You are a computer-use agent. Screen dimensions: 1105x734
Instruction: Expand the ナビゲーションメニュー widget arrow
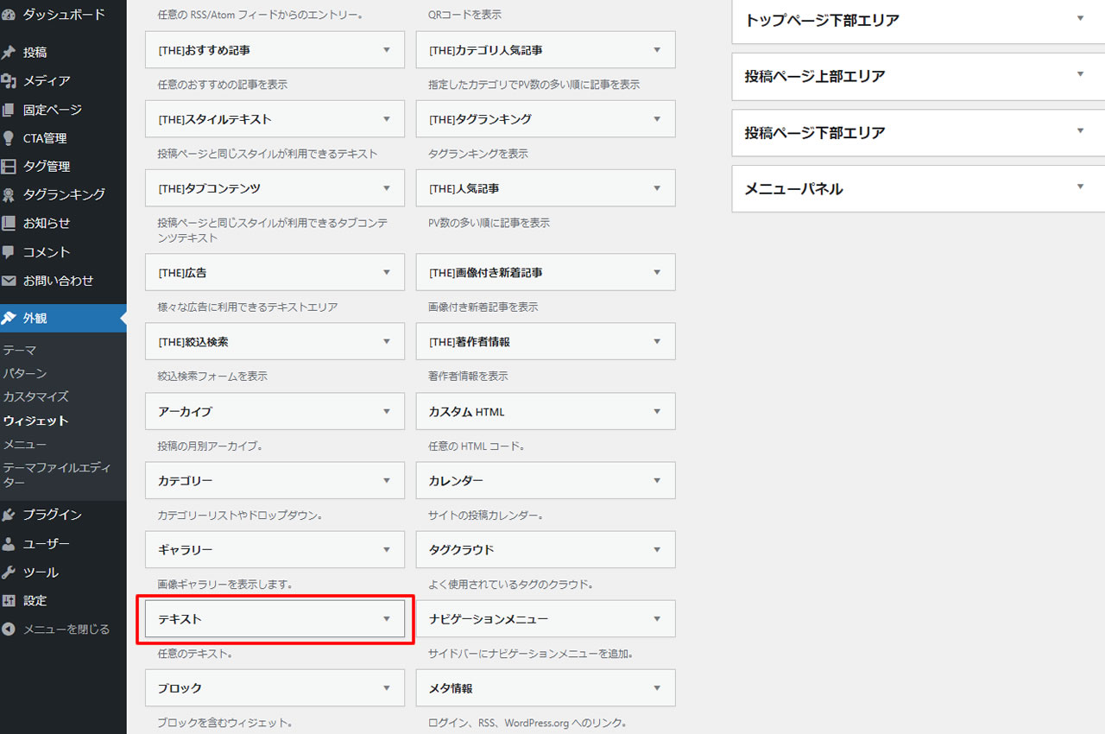pyautogui.click(x=657, y=618)
